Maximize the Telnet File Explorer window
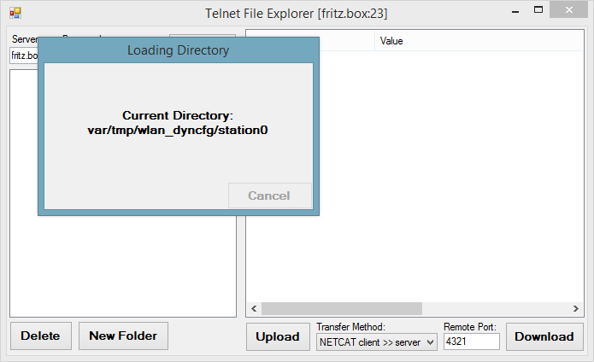 click(x=538, y=10)
